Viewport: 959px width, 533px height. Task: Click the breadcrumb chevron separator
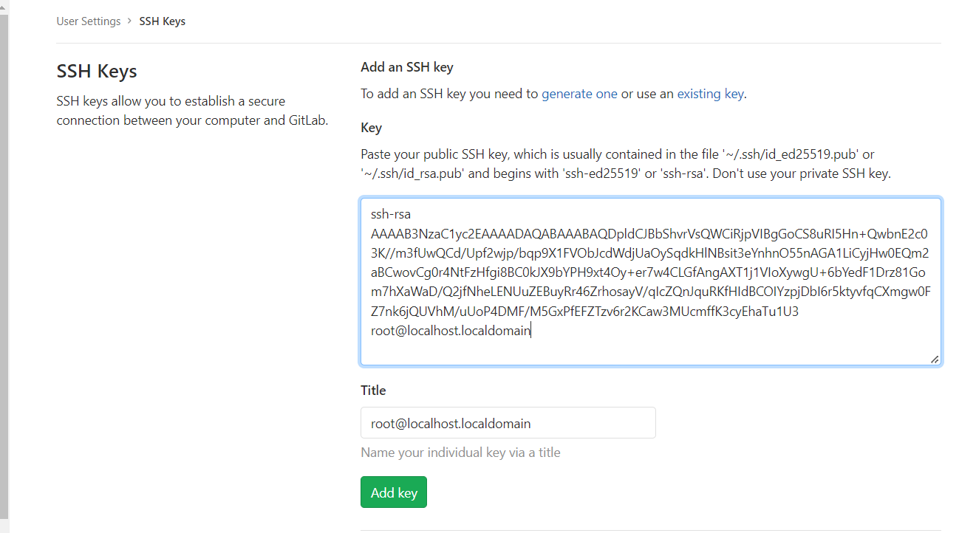pyautogui.click(x=130, y=21)
